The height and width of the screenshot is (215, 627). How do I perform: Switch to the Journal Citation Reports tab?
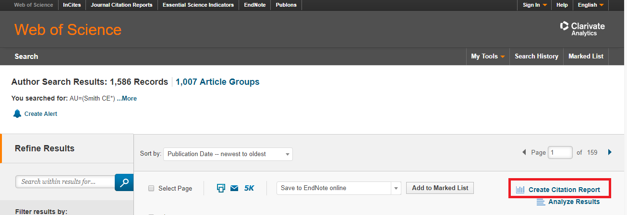tap(121, 5)
